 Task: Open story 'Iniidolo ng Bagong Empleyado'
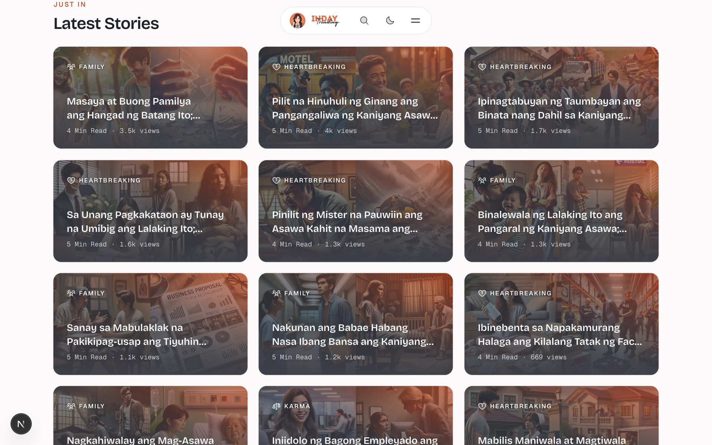(x=355, y=440)
